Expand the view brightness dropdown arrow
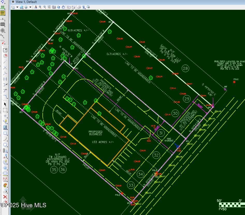The width and height of the screenshot is (245, 215). [30, 7]
